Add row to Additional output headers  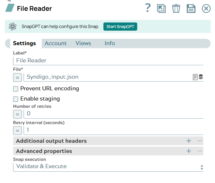189,141
